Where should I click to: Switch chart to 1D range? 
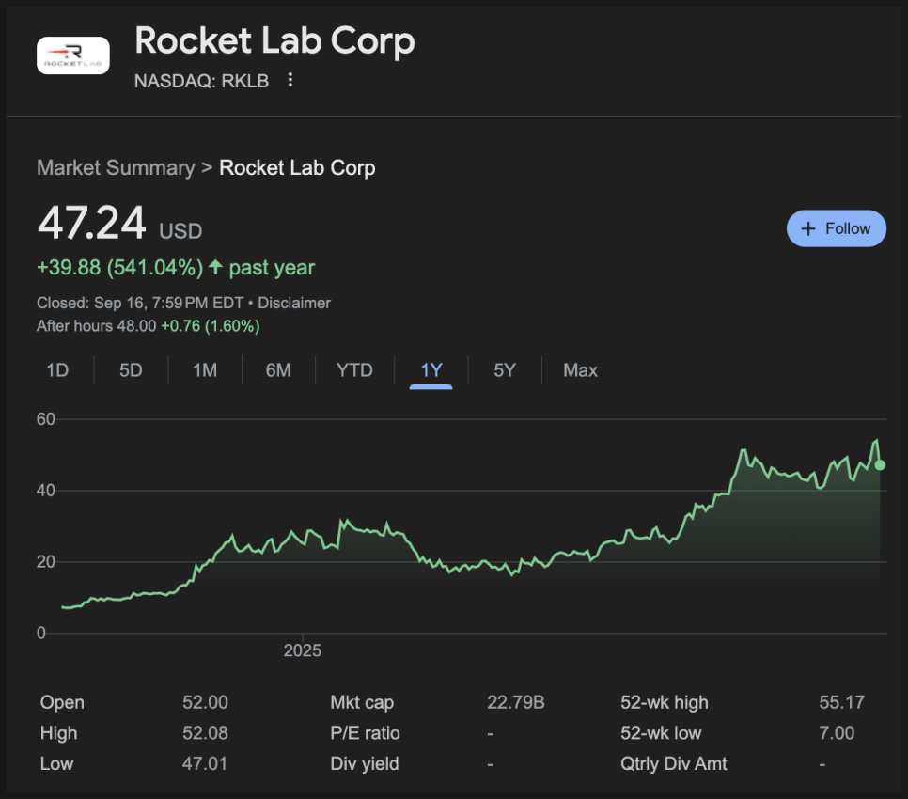(x=57, y=370)
